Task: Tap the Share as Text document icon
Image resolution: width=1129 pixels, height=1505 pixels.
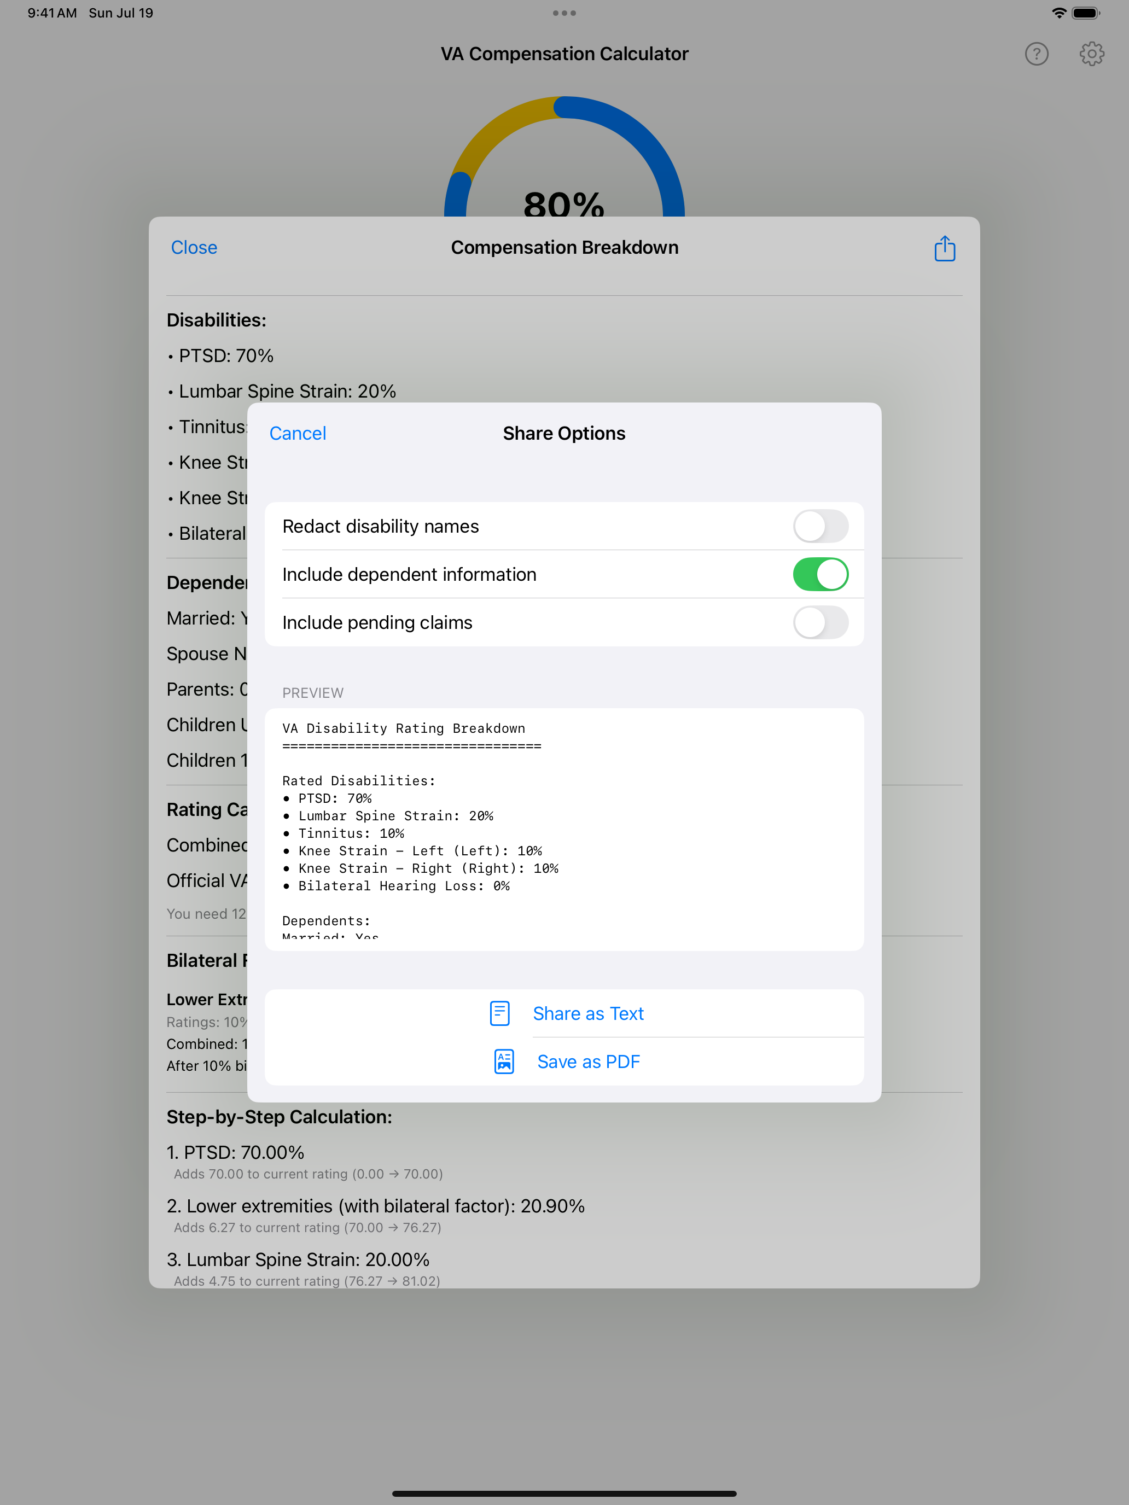Action: pos(499,1013)
